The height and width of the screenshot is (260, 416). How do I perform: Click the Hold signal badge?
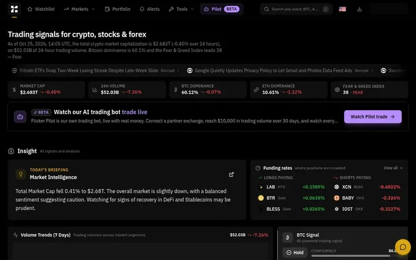pyautogui.click(x=295, y=252)
